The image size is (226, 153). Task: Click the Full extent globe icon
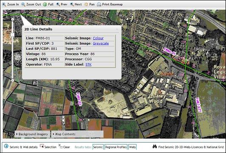click(45, 5)
